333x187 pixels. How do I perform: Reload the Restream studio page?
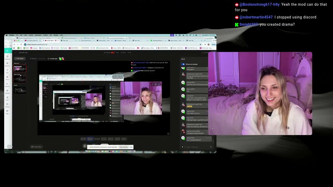pyautogui.click(x=21, y=44)
